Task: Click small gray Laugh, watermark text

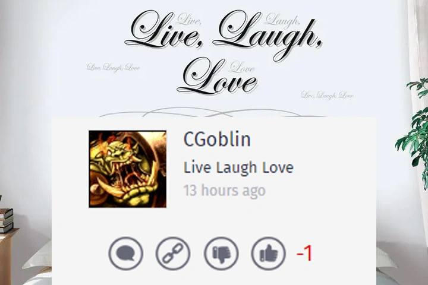Action: 282,20
